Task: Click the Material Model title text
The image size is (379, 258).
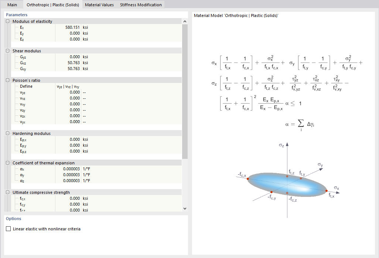Action: [236, 15]
